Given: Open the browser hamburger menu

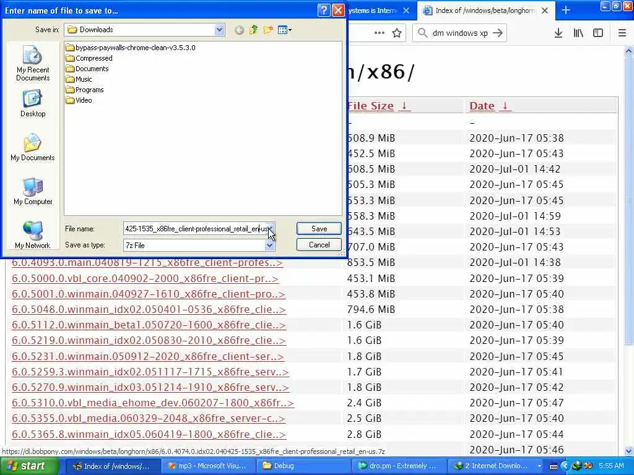Looking at the screenshot, I should coord(622,33).
